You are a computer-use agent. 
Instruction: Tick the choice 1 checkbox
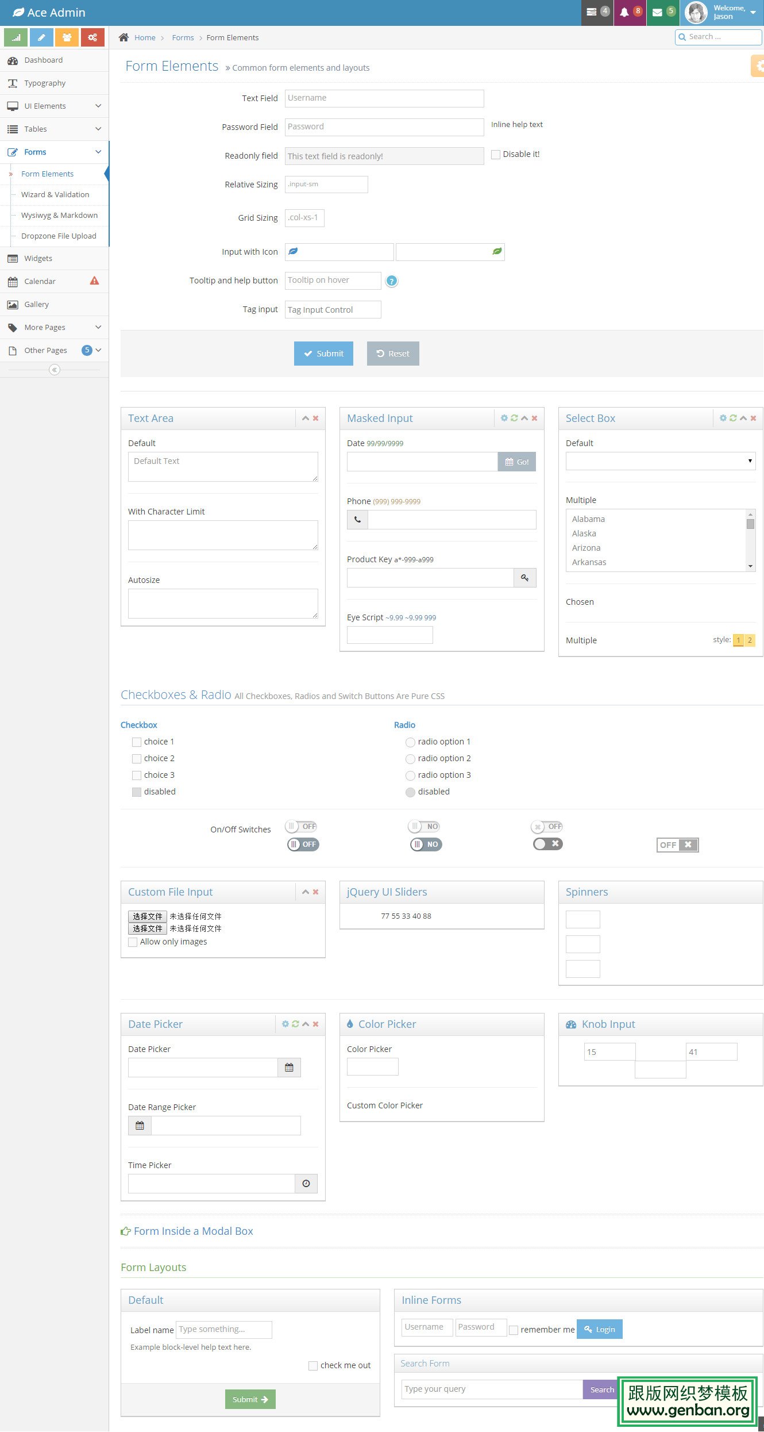(137, 742)
